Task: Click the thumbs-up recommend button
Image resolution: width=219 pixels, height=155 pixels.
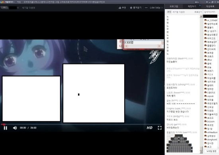Action: [122, 8]
